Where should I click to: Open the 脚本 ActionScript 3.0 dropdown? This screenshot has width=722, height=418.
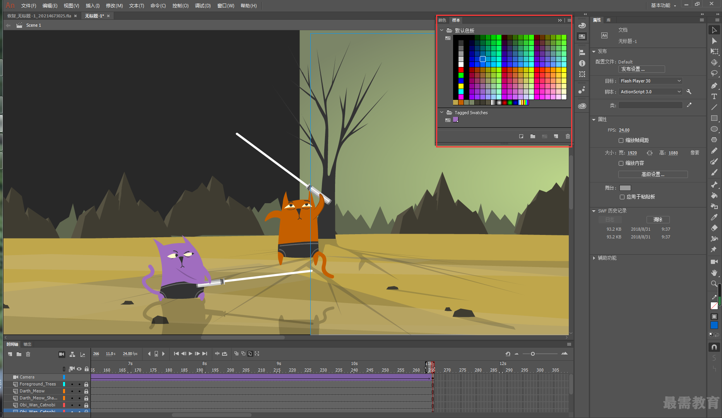[650, 92]
